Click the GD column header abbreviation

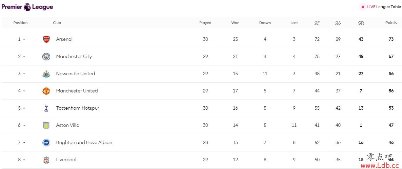point(361,23)
